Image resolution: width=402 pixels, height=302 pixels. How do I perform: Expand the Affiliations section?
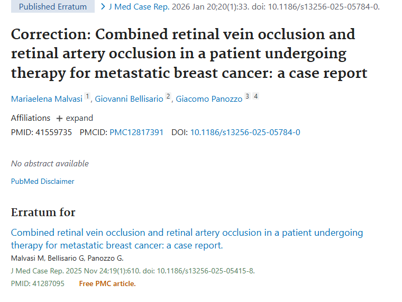pos(75,118)
